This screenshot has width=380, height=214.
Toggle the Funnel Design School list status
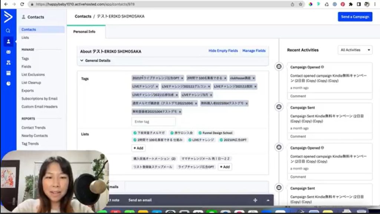point(200,133)
